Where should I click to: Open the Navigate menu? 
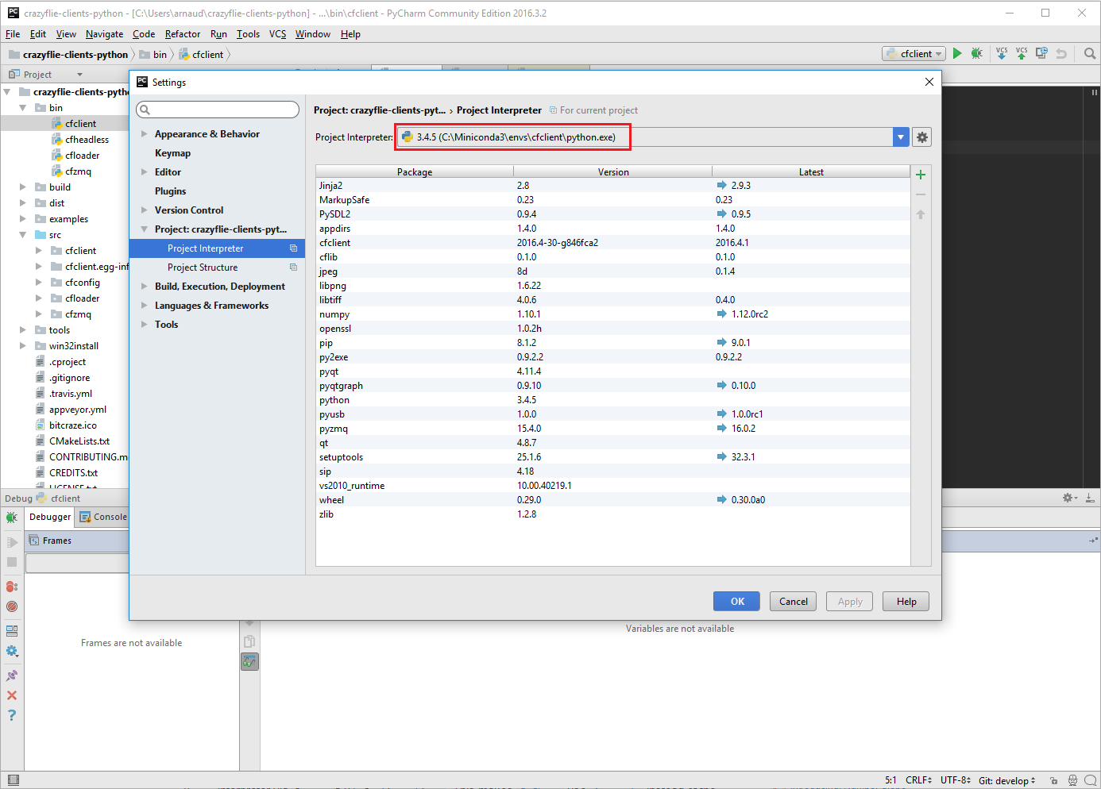tap(104, 34)
